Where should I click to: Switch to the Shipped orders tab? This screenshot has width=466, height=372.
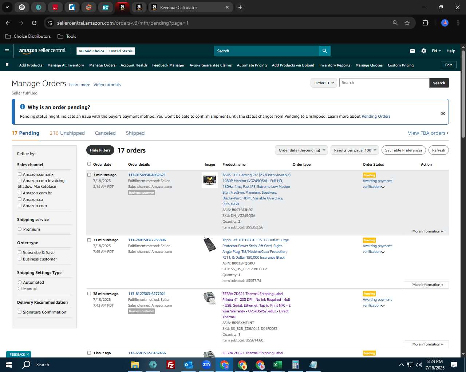click(135, 133)
